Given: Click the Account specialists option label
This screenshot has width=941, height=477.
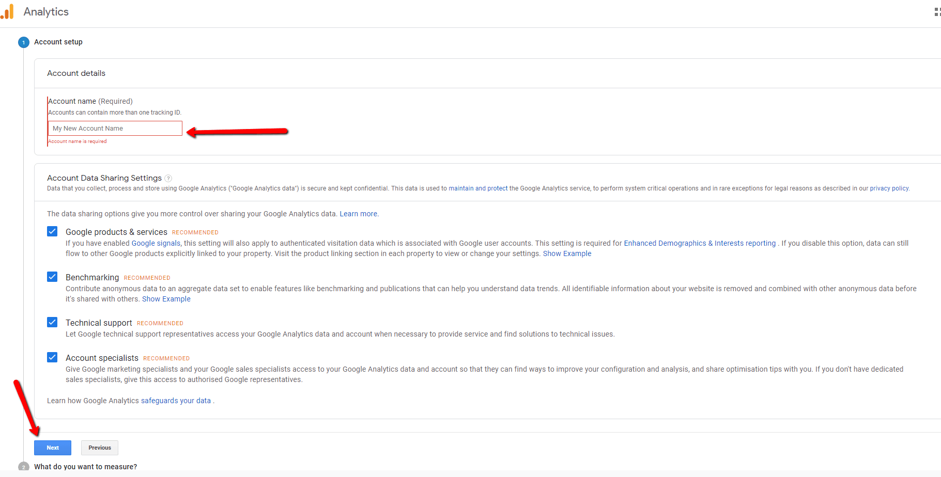Looking at the screenshot, I should [102, 358].
